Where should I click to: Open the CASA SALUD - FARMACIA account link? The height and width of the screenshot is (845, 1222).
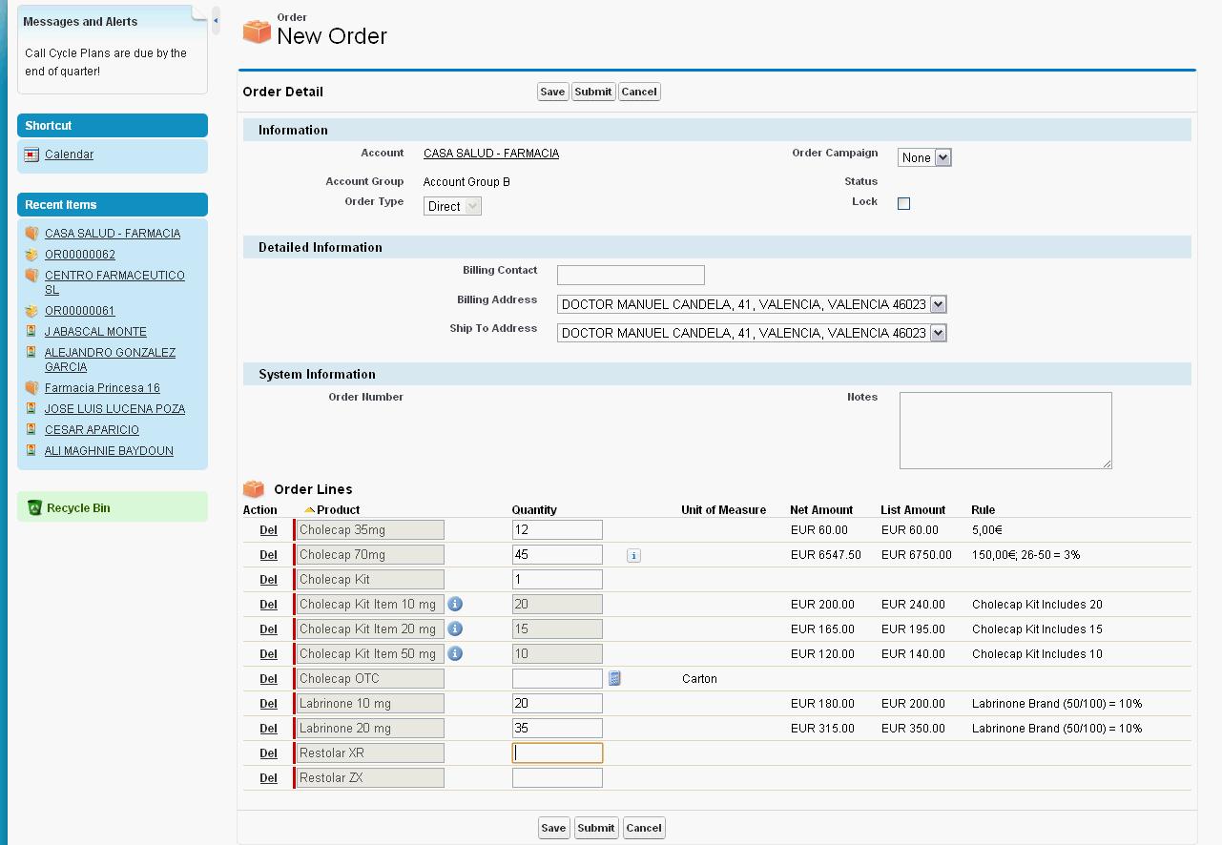491,154
